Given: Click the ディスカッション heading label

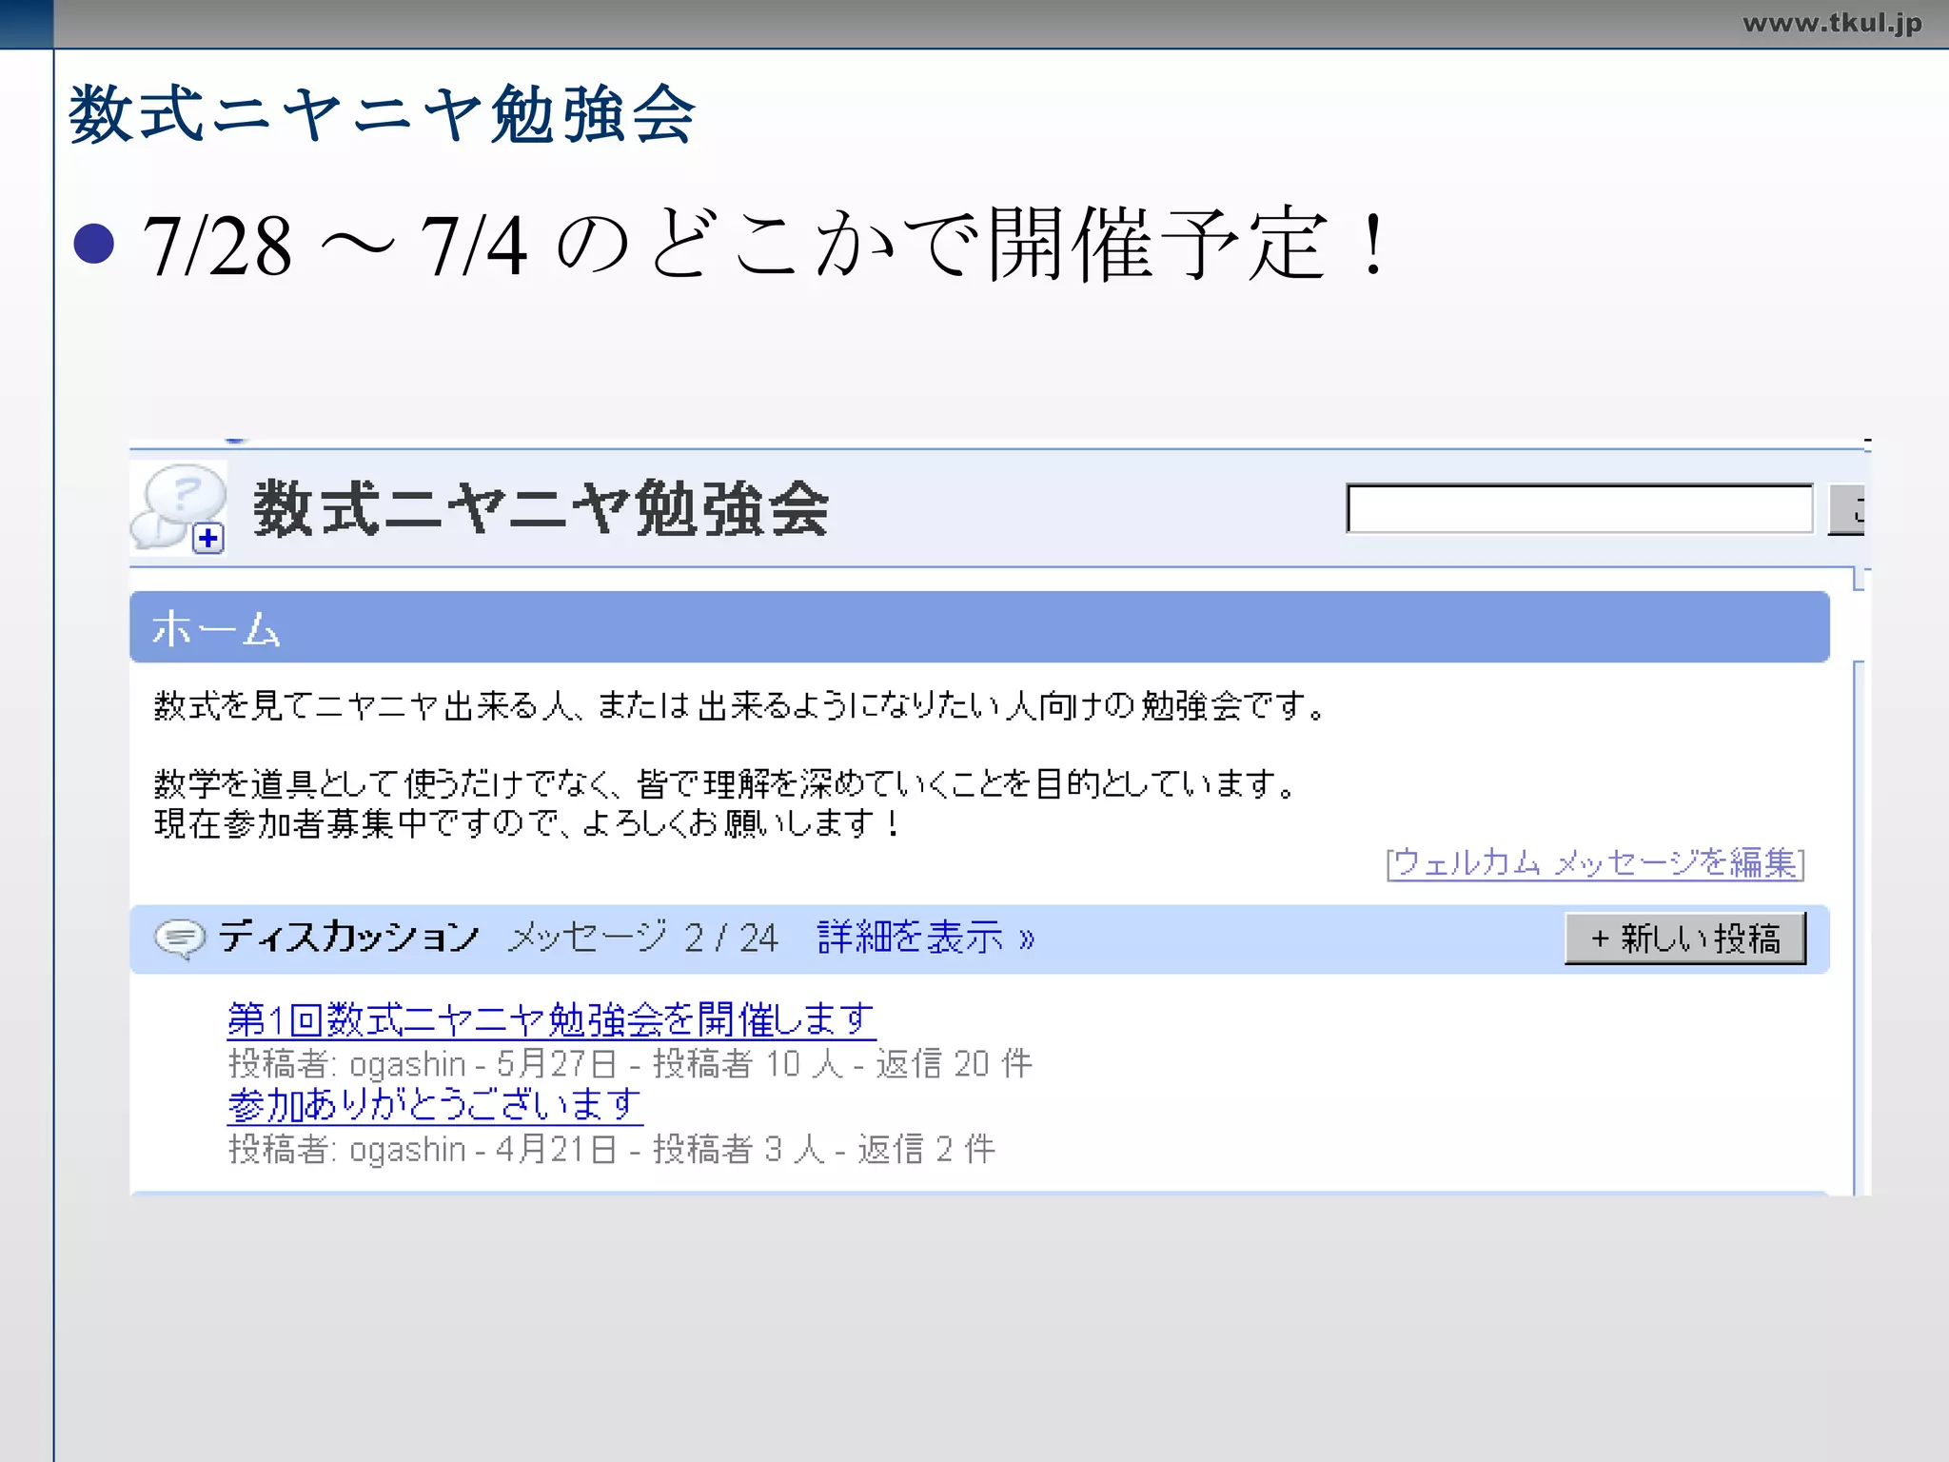Looking at the screenshot, I should point(348,937).
